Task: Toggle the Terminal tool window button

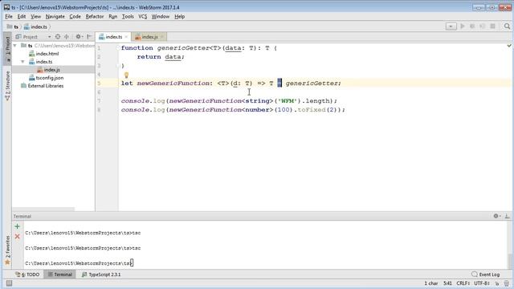Action: (60, 275)
